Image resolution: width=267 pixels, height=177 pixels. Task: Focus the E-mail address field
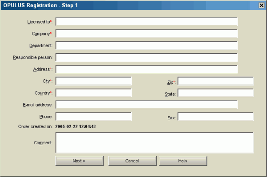click(x=146, y=105)
